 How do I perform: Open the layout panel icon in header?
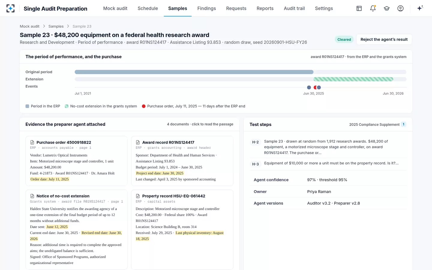359,8
